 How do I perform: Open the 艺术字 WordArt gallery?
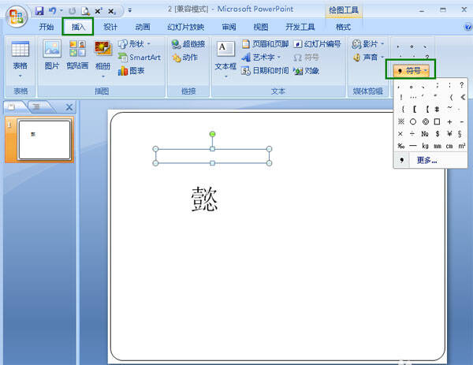pyautogui.click(x=262, y=58)
